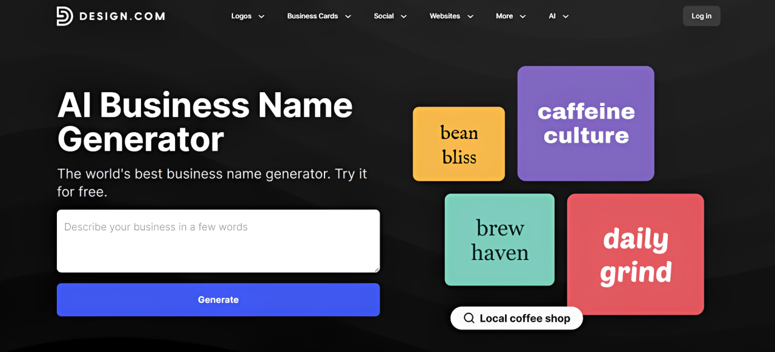Click the world's best business name generator tagline
The height and width of the screenshot is (352, 775).
click(212, 183)
